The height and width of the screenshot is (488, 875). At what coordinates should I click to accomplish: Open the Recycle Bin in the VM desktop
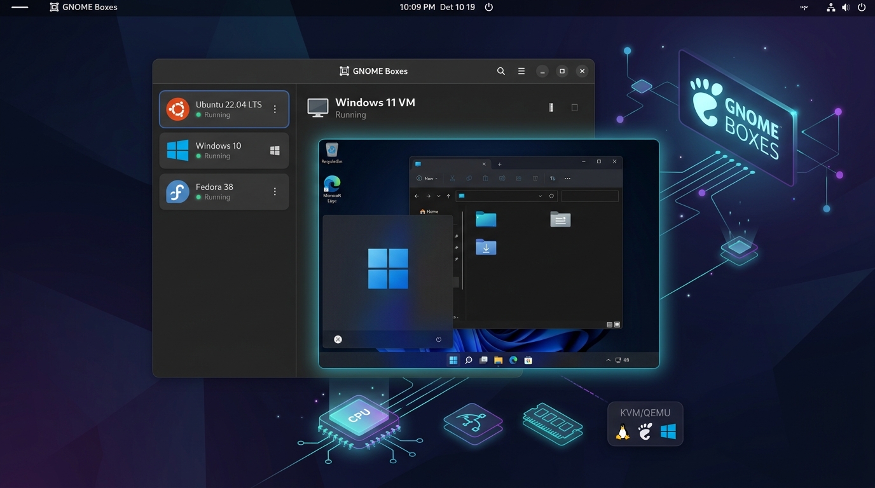tap(331, 153)
